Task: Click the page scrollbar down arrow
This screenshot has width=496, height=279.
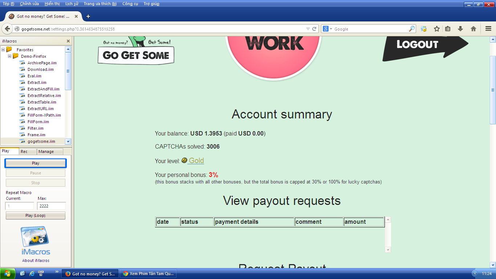Action: (x=493, y=265)
